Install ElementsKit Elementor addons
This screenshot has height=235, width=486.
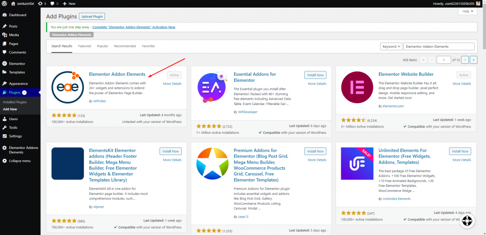(x=170, y=151)
